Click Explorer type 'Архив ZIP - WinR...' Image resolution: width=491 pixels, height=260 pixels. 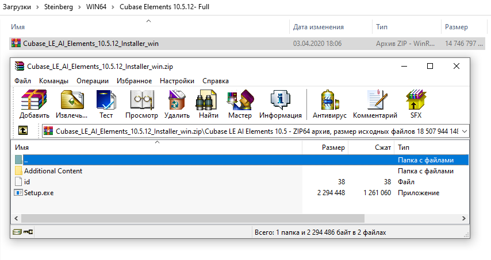pyautogui.click(x=405, y=44)
